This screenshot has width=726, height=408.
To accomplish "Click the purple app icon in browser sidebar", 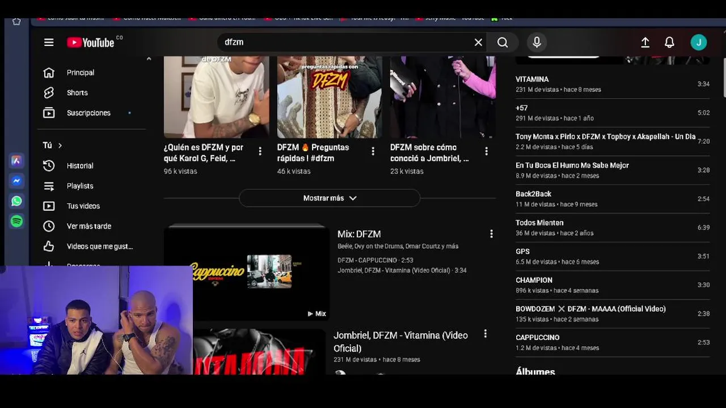I will click(x=16, y=160).
